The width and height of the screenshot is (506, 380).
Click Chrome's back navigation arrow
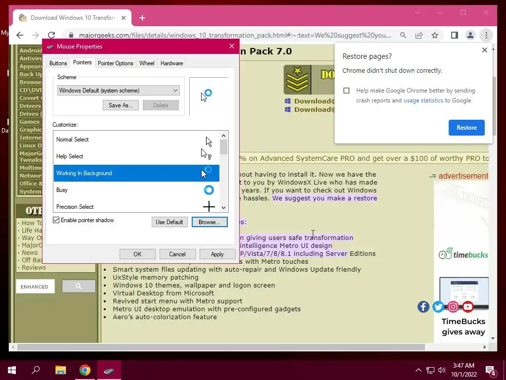20,35
